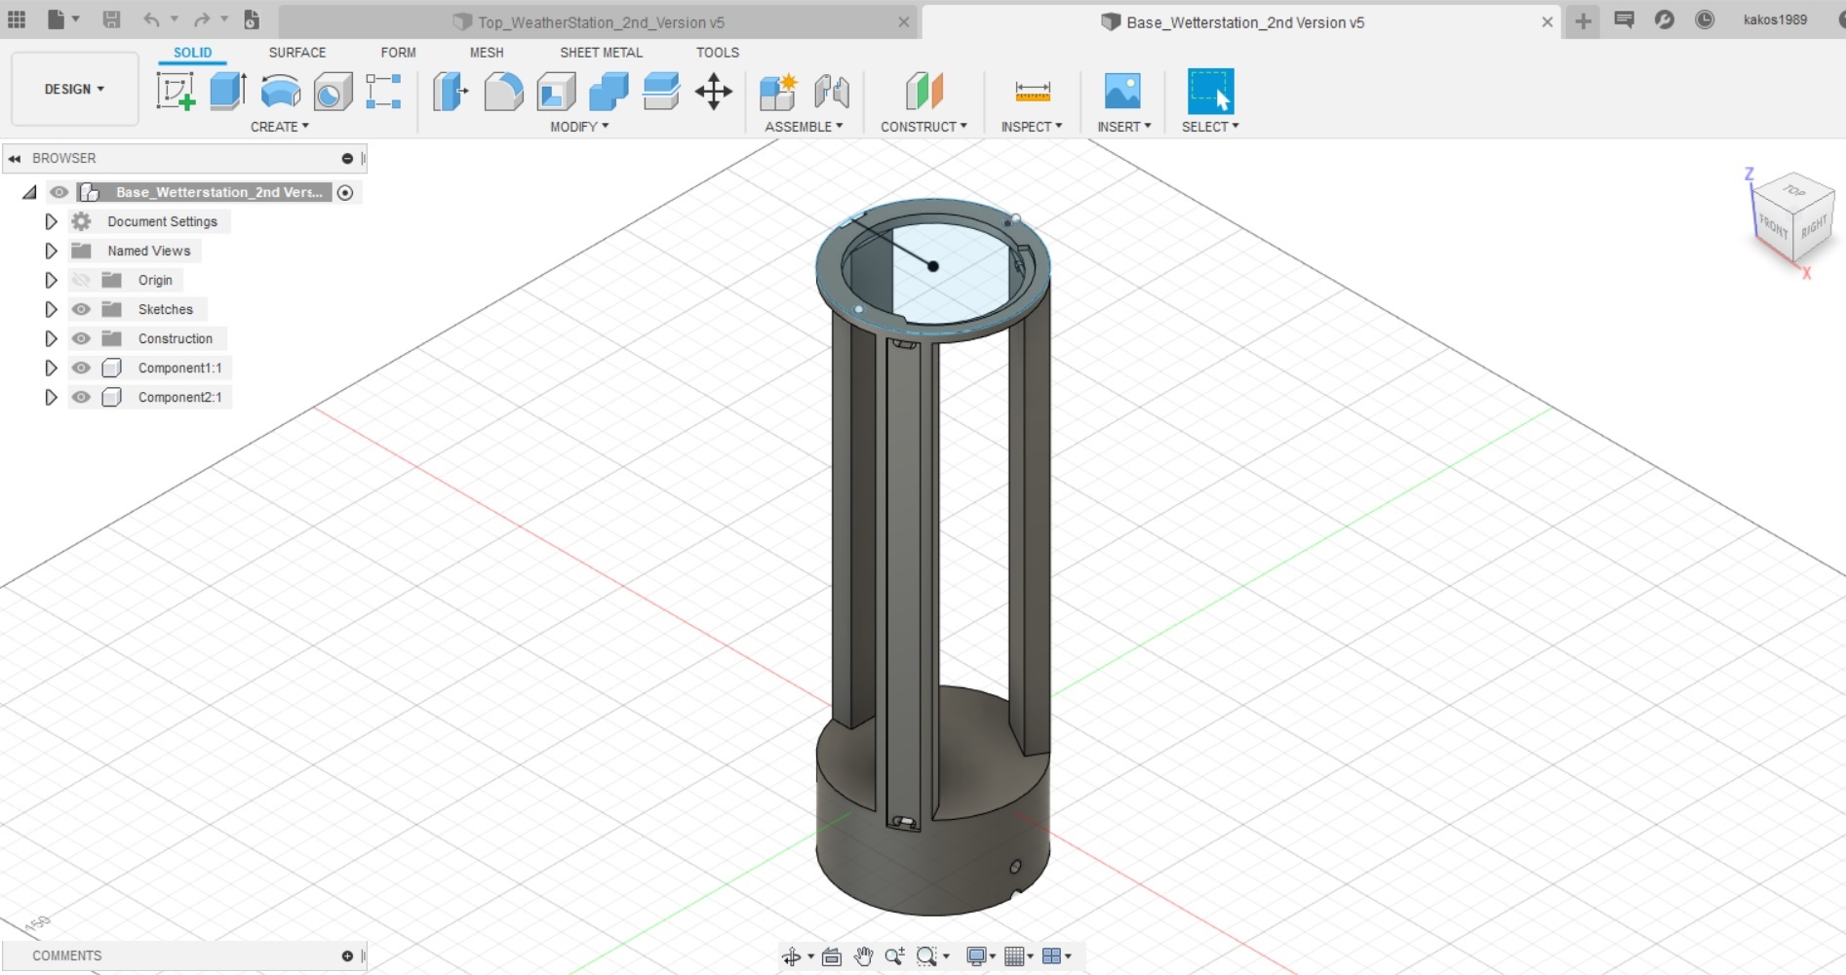1846x975 pixels.
Task: Open the notifications speech-bubble icon
Action: coord(1624,19)
